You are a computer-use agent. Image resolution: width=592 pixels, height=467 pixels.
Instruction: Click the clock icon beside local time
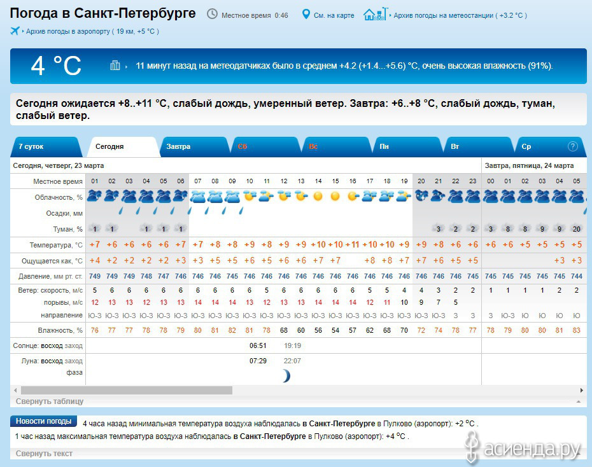tap(212, 15)
